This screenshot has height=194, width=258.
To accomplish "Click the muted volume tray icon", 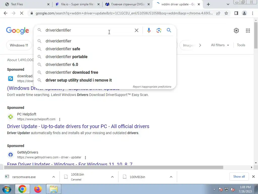I will [233, 189].
